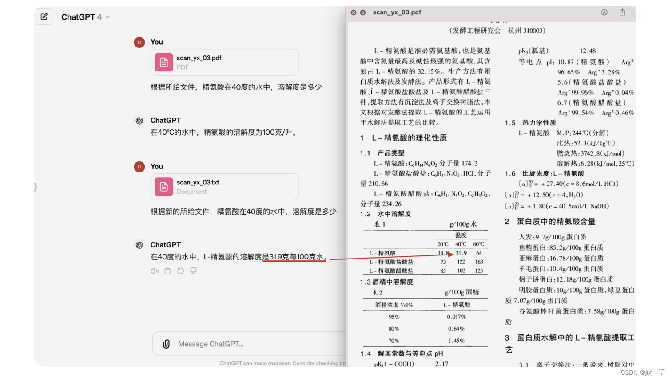Click the '1.2 水中溶解度' heading in PDF
The image size is (672, 380).
pos(386,214)
